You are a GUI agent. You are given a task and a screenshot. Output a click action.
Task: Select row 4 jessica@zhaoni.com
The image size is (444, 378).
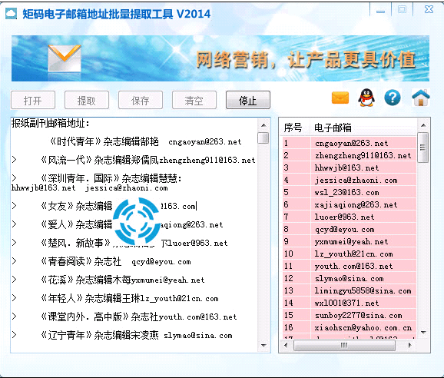coord(350,180)
